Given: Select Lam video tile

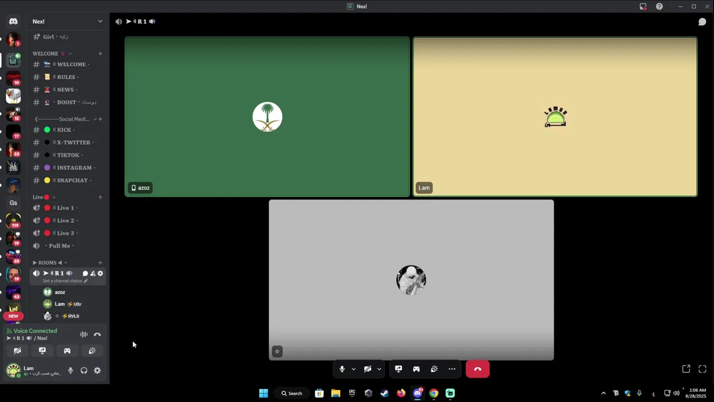Looking at the screenshot, I should click(555, 117).
